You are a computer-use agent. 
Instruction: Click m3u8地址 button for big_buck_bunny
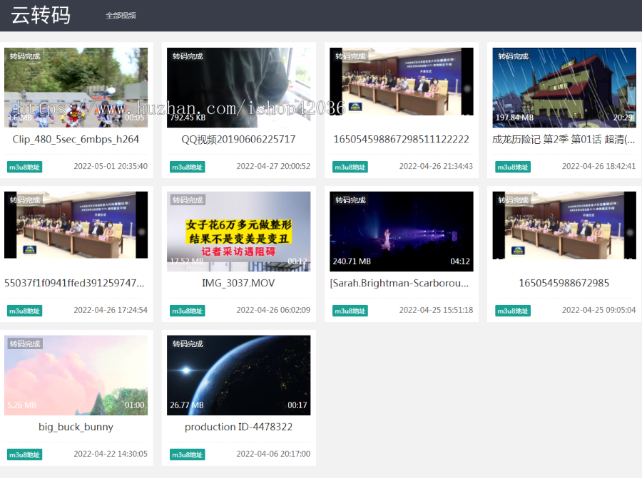[x=24, y=454]
